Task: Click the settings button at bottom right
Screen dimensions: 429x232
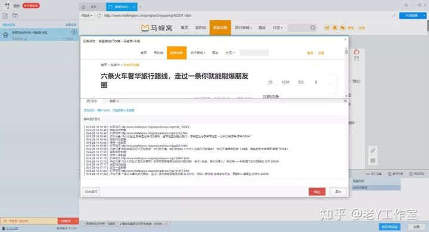Action: pyautogui.click(x=416, y=227)
